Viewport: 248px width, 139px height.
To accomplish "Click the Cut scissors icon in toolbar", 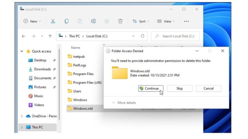I will click(x=53, y=21).
